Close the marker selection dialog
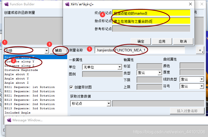 pyautogui.click(x=190, y=4)
